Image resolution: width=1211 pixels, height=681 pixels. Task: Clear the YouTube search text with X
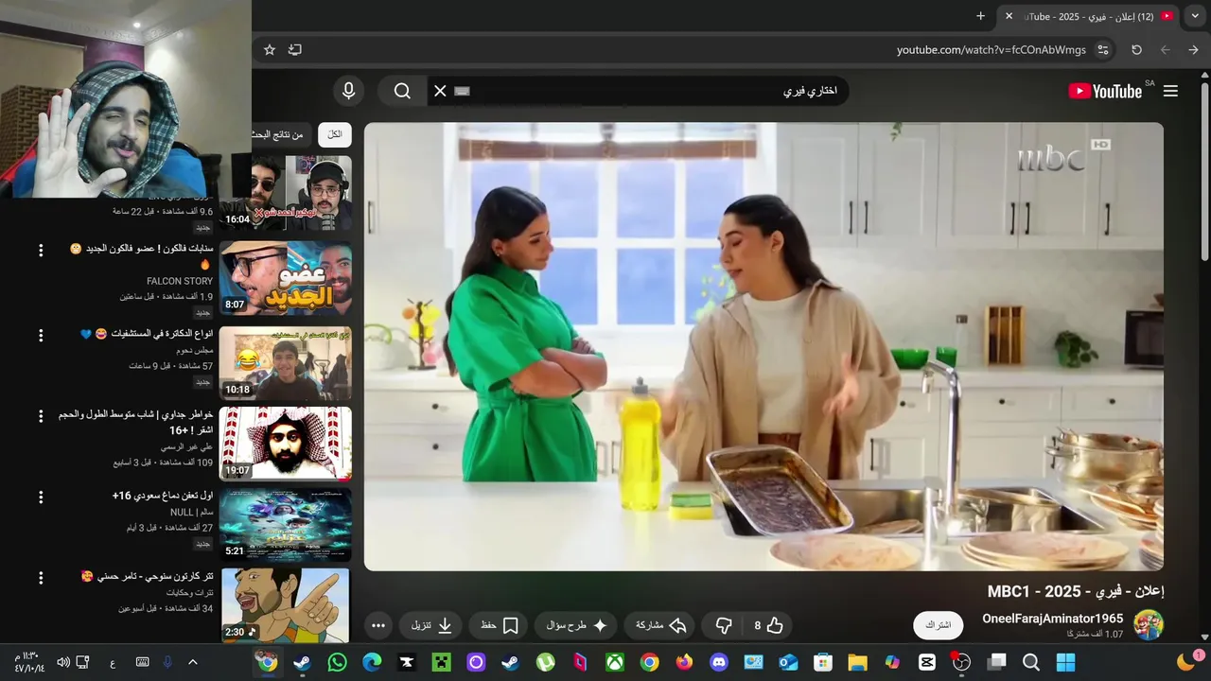(440, 91)
